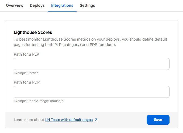Open the LH Tests with default pages link
The width and height of the screenshot is (183, 133).
(69, 120)
